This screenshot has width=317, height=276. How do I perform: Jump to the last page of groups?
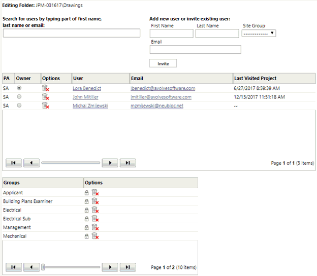tap(128, 267)
